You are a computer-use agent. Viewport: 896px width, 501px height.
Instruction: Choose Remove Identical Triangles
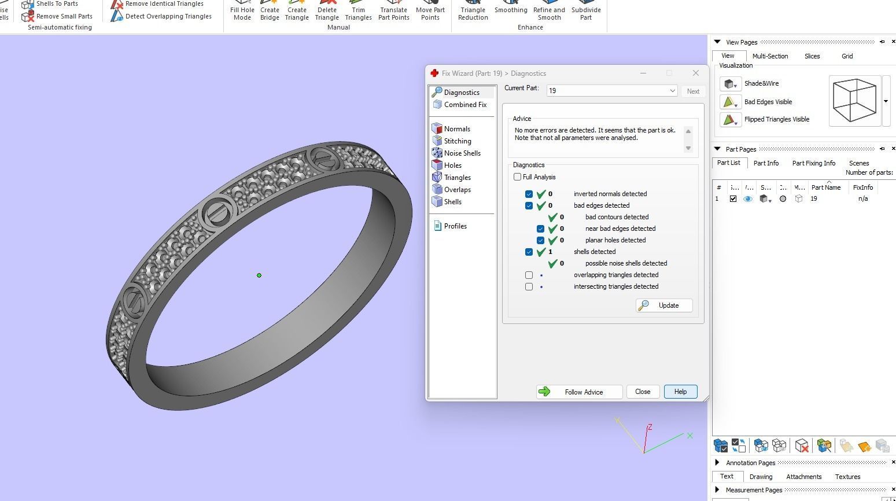tap(157, 4)
